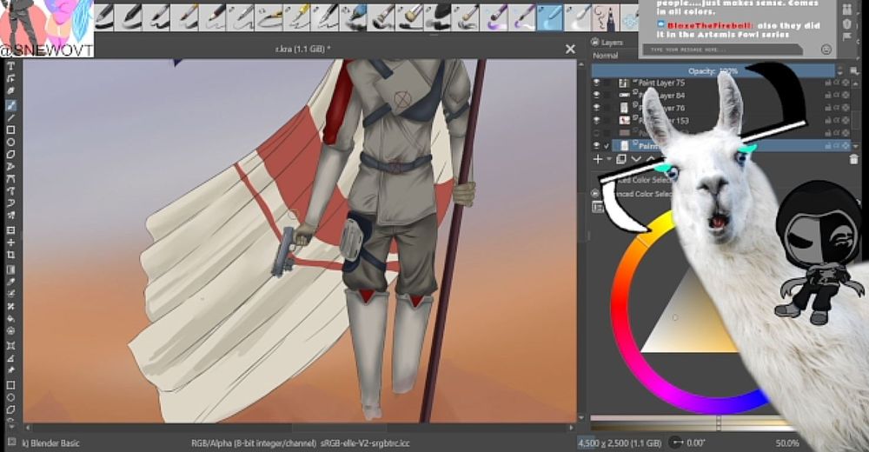The image size is (869, 452).
Task: Select the Polygon shape tool
Action: click(x=10, y=154)
